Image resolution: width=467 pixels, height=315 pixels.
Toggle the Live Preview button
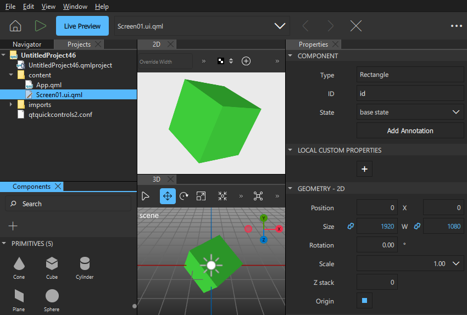tap(82, 26)
